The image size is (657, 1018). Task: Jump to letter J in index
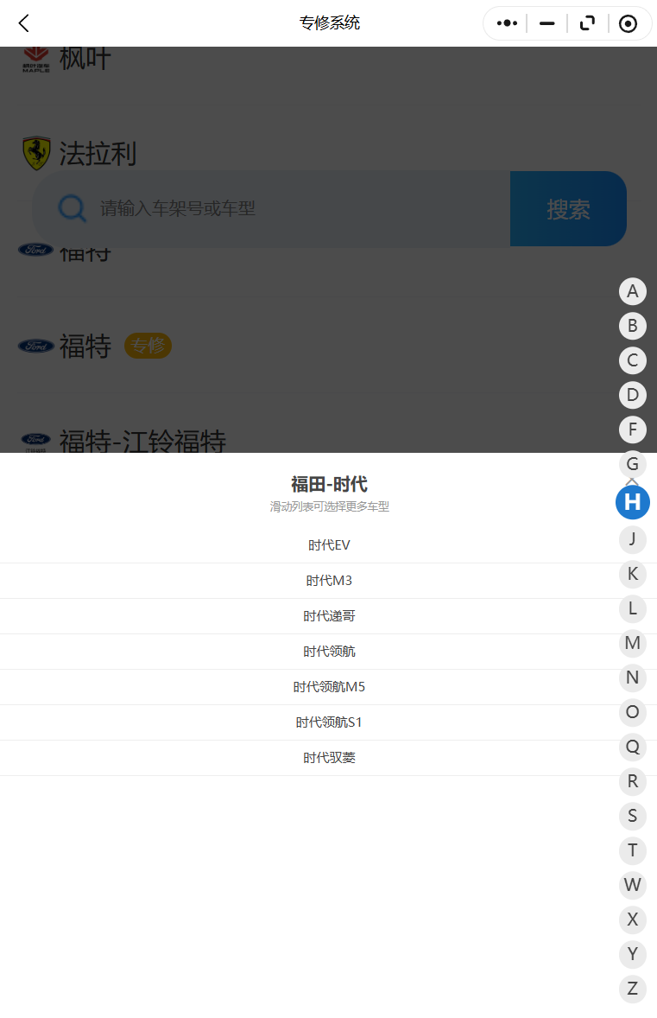632,539
